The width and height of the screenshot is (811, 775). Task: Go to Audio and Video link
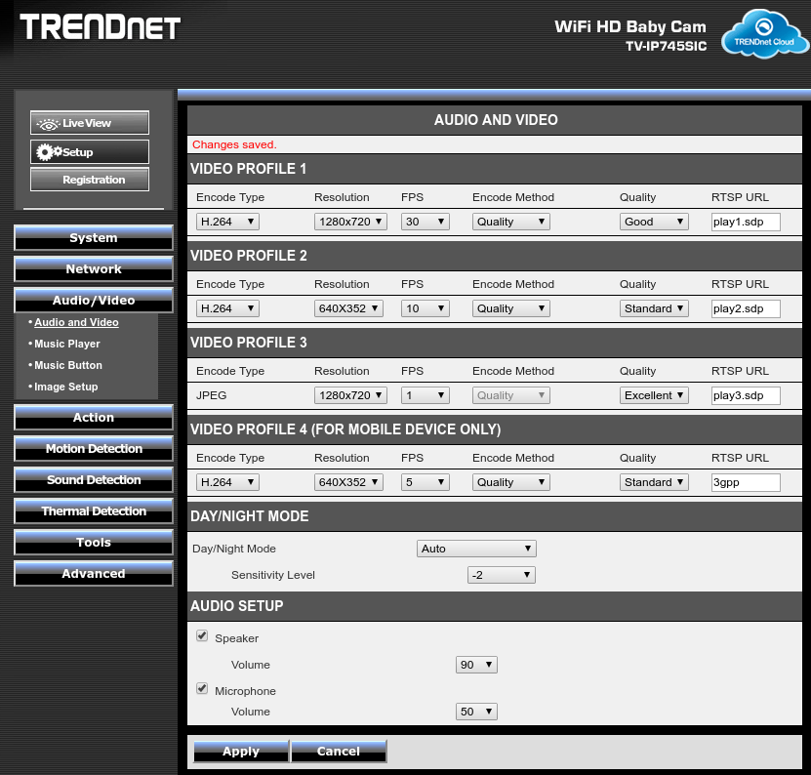click(76, 322)
